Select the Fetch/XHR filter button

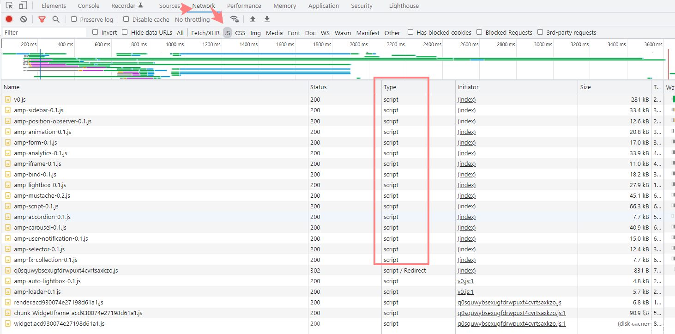(205, 33)
